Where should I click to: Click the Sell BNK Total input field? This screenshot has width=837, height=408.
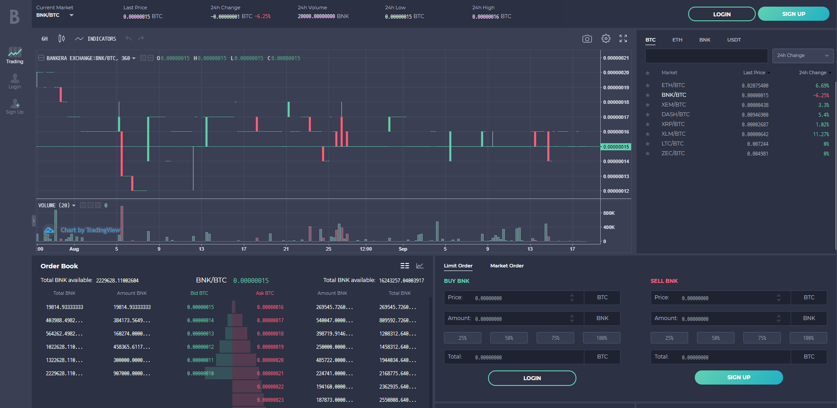click(720, 357)
